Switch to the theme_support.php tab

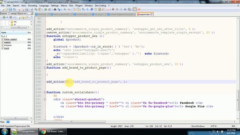(x=61, y=14)
